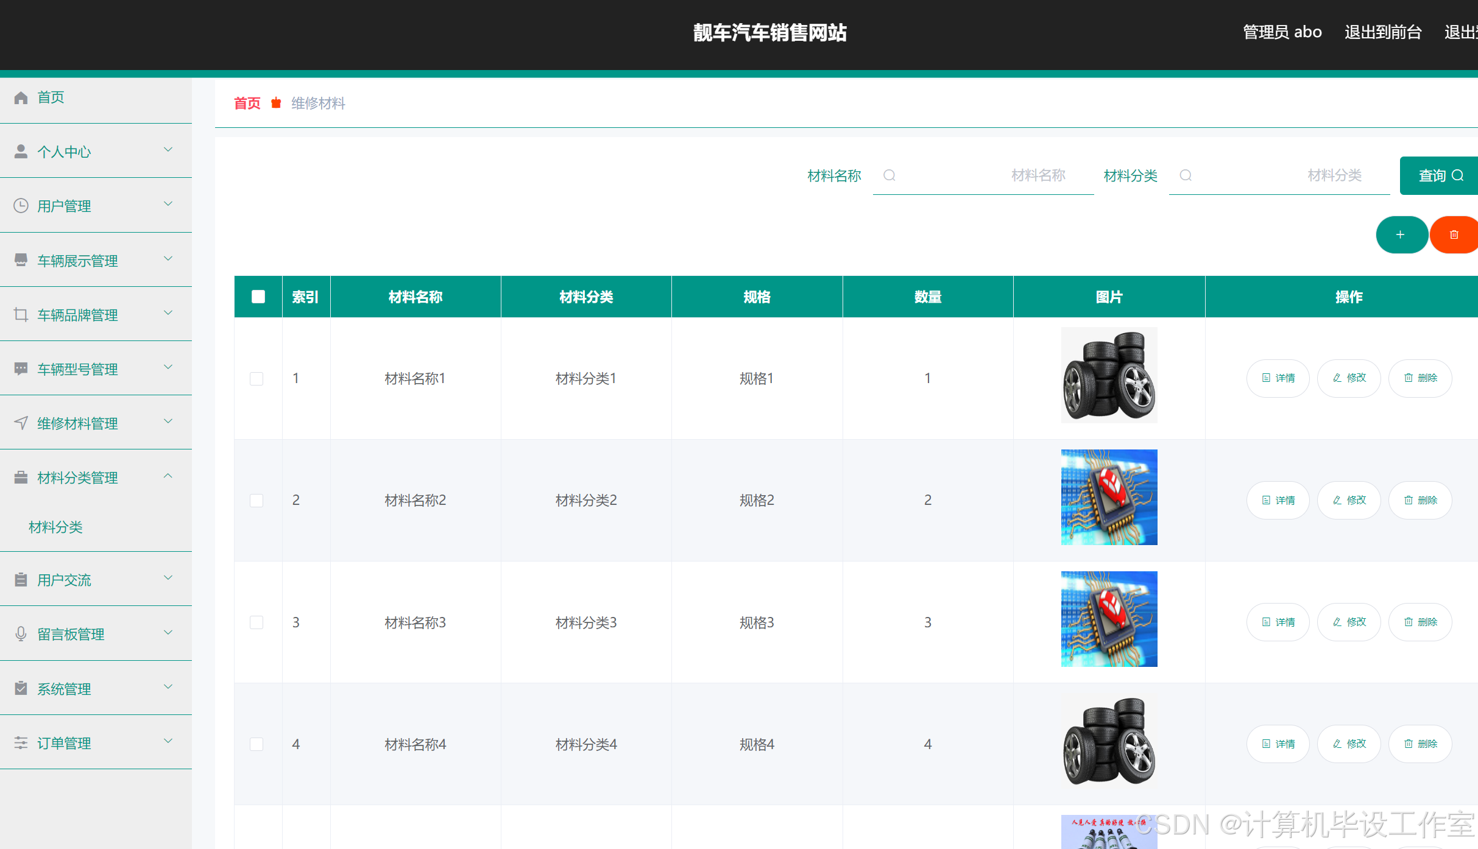Click the magnifier icon in 材料名称 search field
The image size is (1478, 849).
[889, 175]
